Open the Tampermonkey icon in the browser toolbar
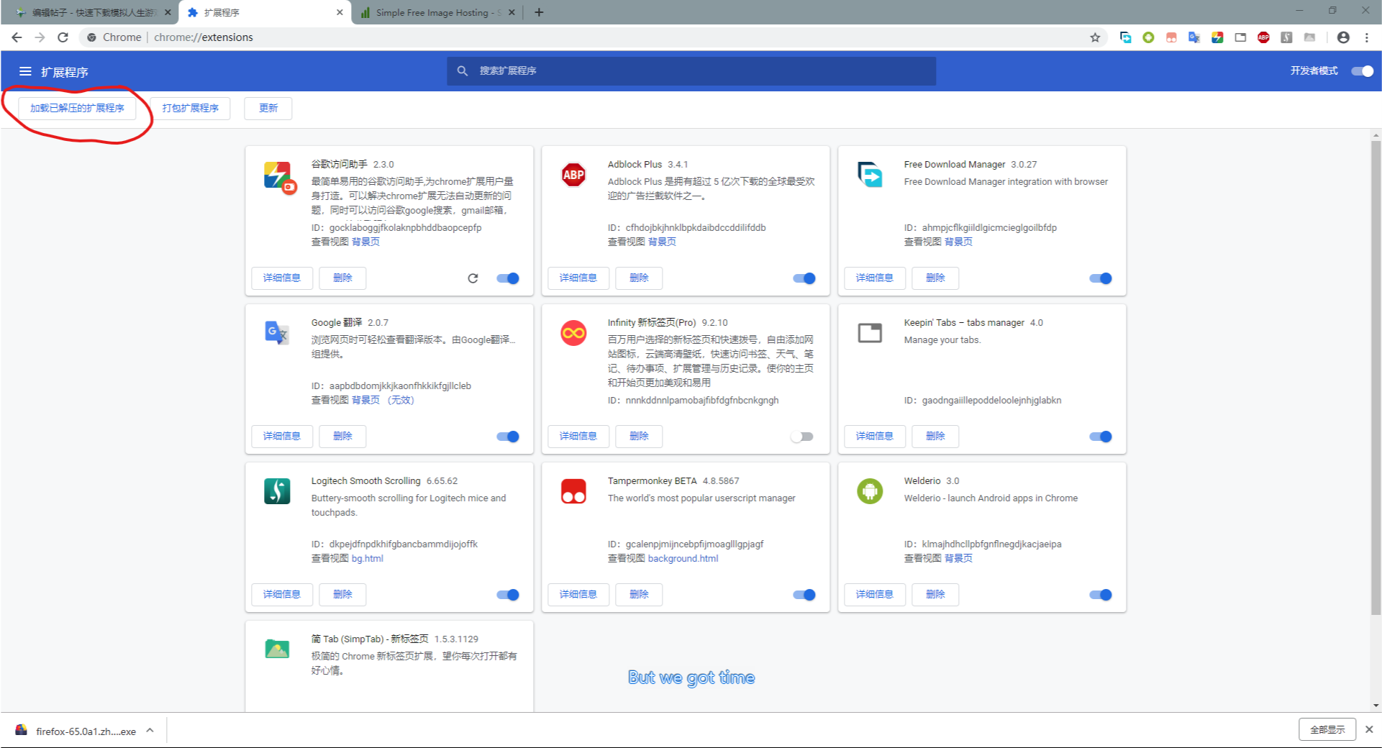The image size is (1382, 748). [x=1172, y=37]
